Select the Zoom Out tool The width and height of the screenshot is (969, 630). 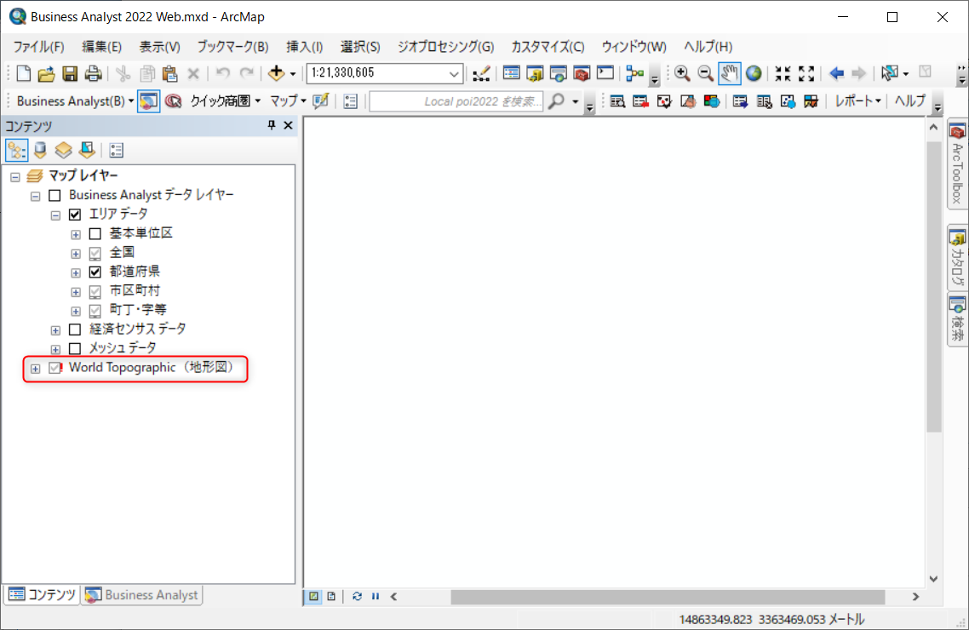pyautogui.click(x=706, y=73)
